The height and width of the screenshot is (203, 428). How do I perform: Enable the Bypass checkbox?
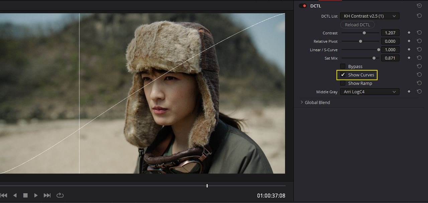tap(343, 66)
